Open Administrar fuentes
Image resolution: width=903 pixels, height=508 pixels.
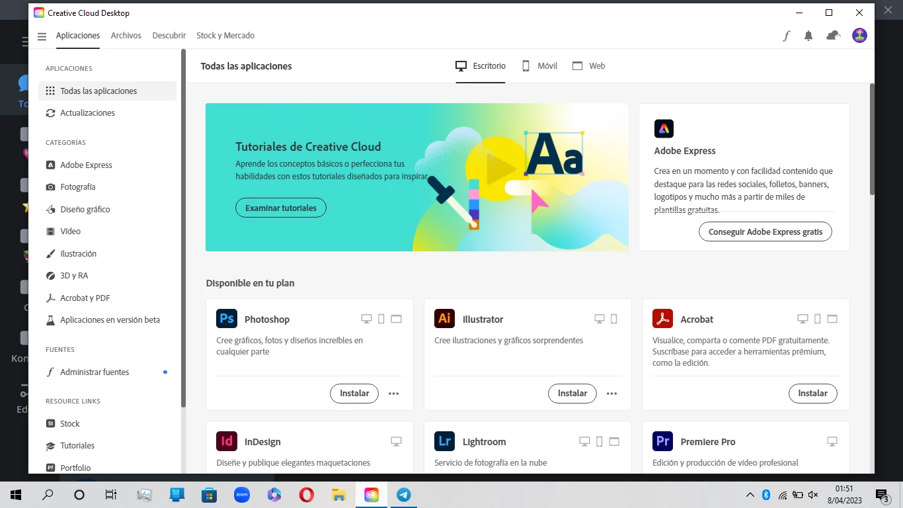[x=107, y=372]
